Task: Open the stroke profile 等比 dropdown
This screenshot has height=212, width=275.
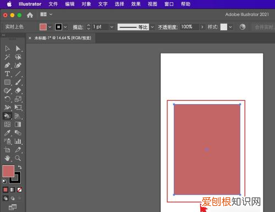Action: pos(152,27)
